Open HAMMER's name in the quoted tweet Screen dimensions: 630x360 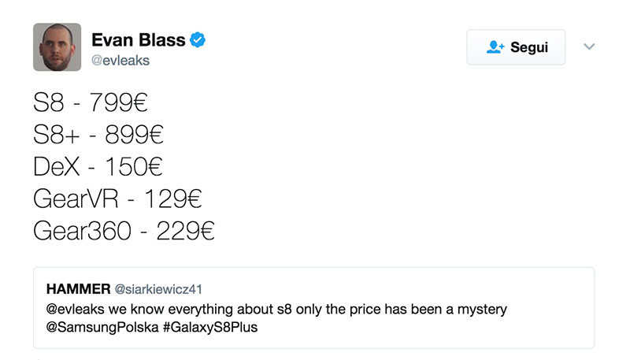(79, 288)
